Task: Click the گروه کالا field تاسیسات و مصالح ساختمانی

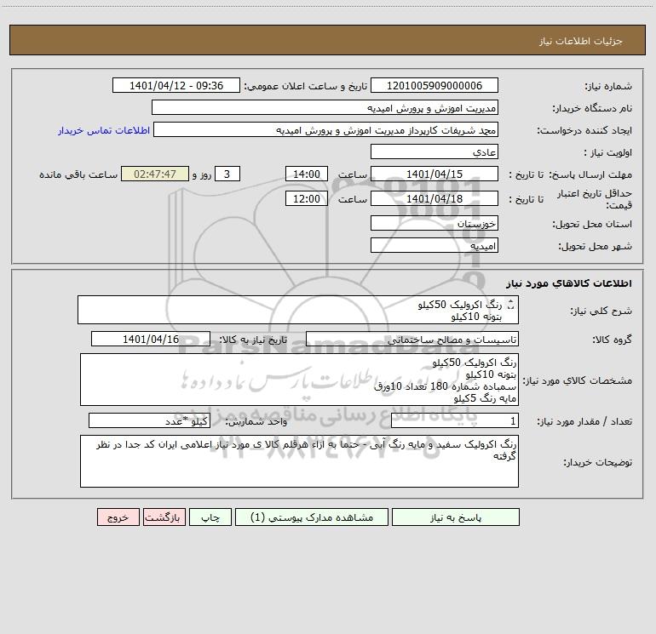Action: pos(412,340)
